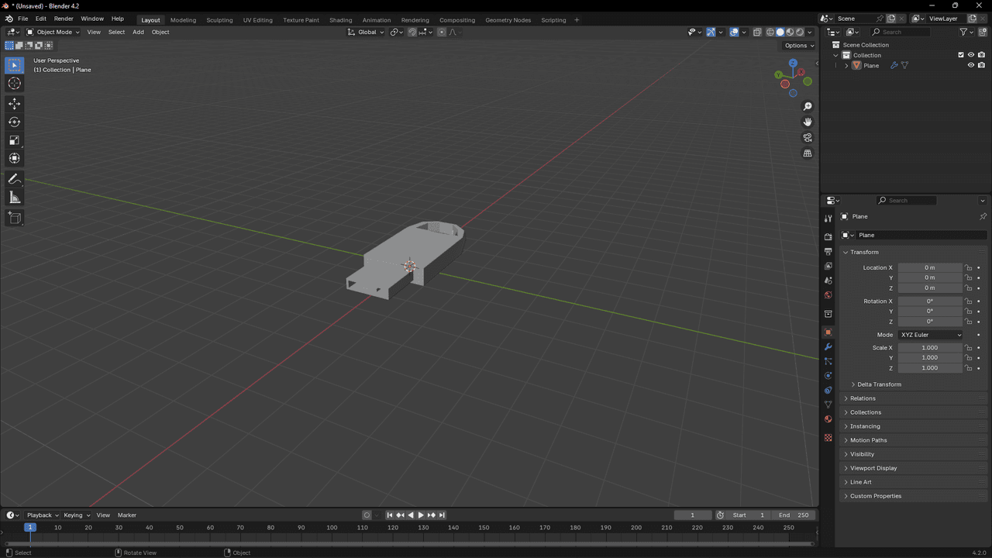This screenshot has width=992, height=558.
Task: Open the Object Mode dropdown
Action: coord(53,32)
